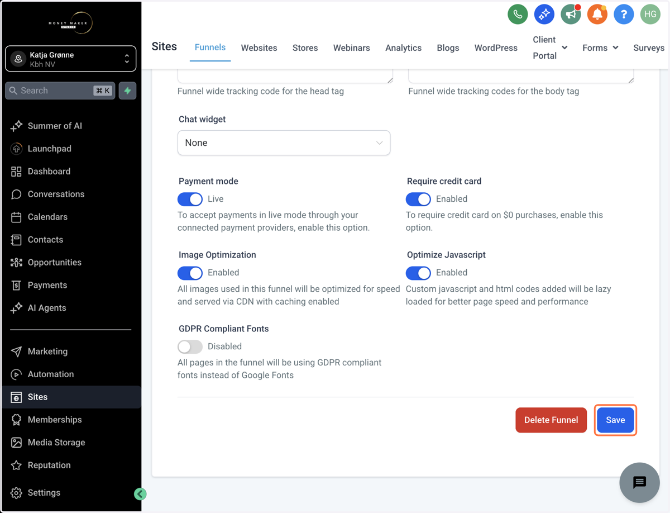Switch to the Stores tab
Image resolution: width=670 pixels, height=513 pixels.
click(305, 48)
